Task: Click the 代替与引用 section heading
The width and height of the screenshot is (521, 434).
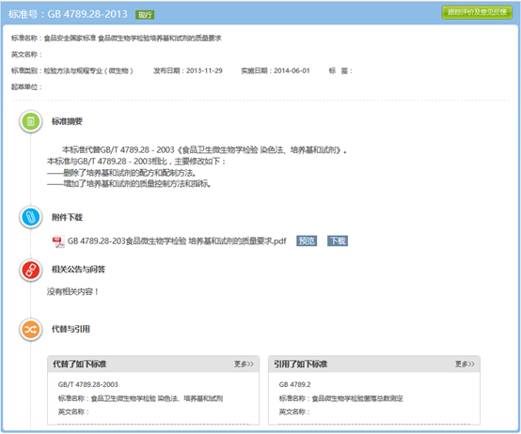Action: [x=71, y=329]
